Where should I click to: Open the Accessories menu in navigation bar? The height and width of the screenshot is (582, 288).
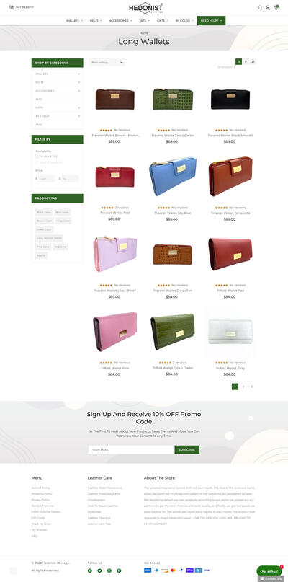[120, 21]
